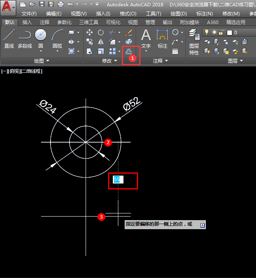Activate the Stretch tool

90,52
